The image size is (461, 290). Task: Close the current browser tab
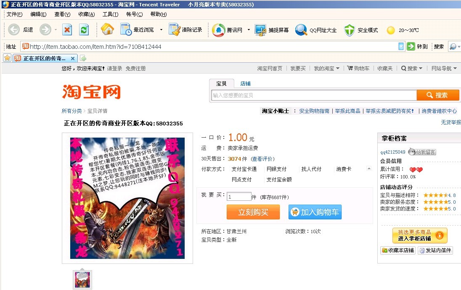point(73,59)
